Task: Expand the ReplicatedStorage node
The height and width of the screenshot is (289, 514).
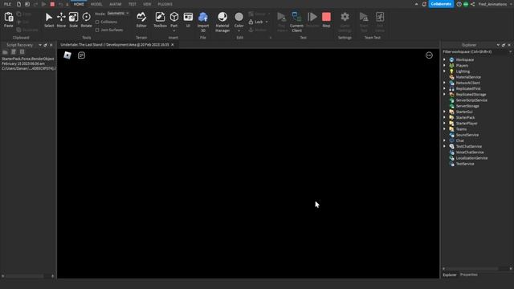Action: (x=444, y=95)
